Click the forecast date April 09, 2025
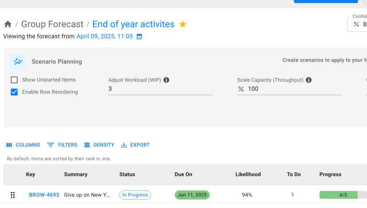Screen dimensions: 367x208 (x=105, y=37)
